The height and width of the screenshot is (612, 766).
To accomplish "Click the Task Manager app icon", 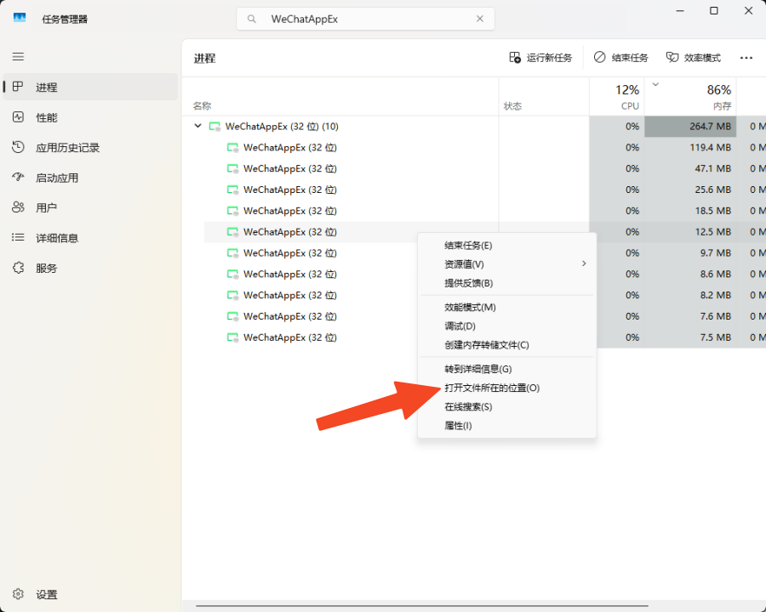I will [20, 18].
